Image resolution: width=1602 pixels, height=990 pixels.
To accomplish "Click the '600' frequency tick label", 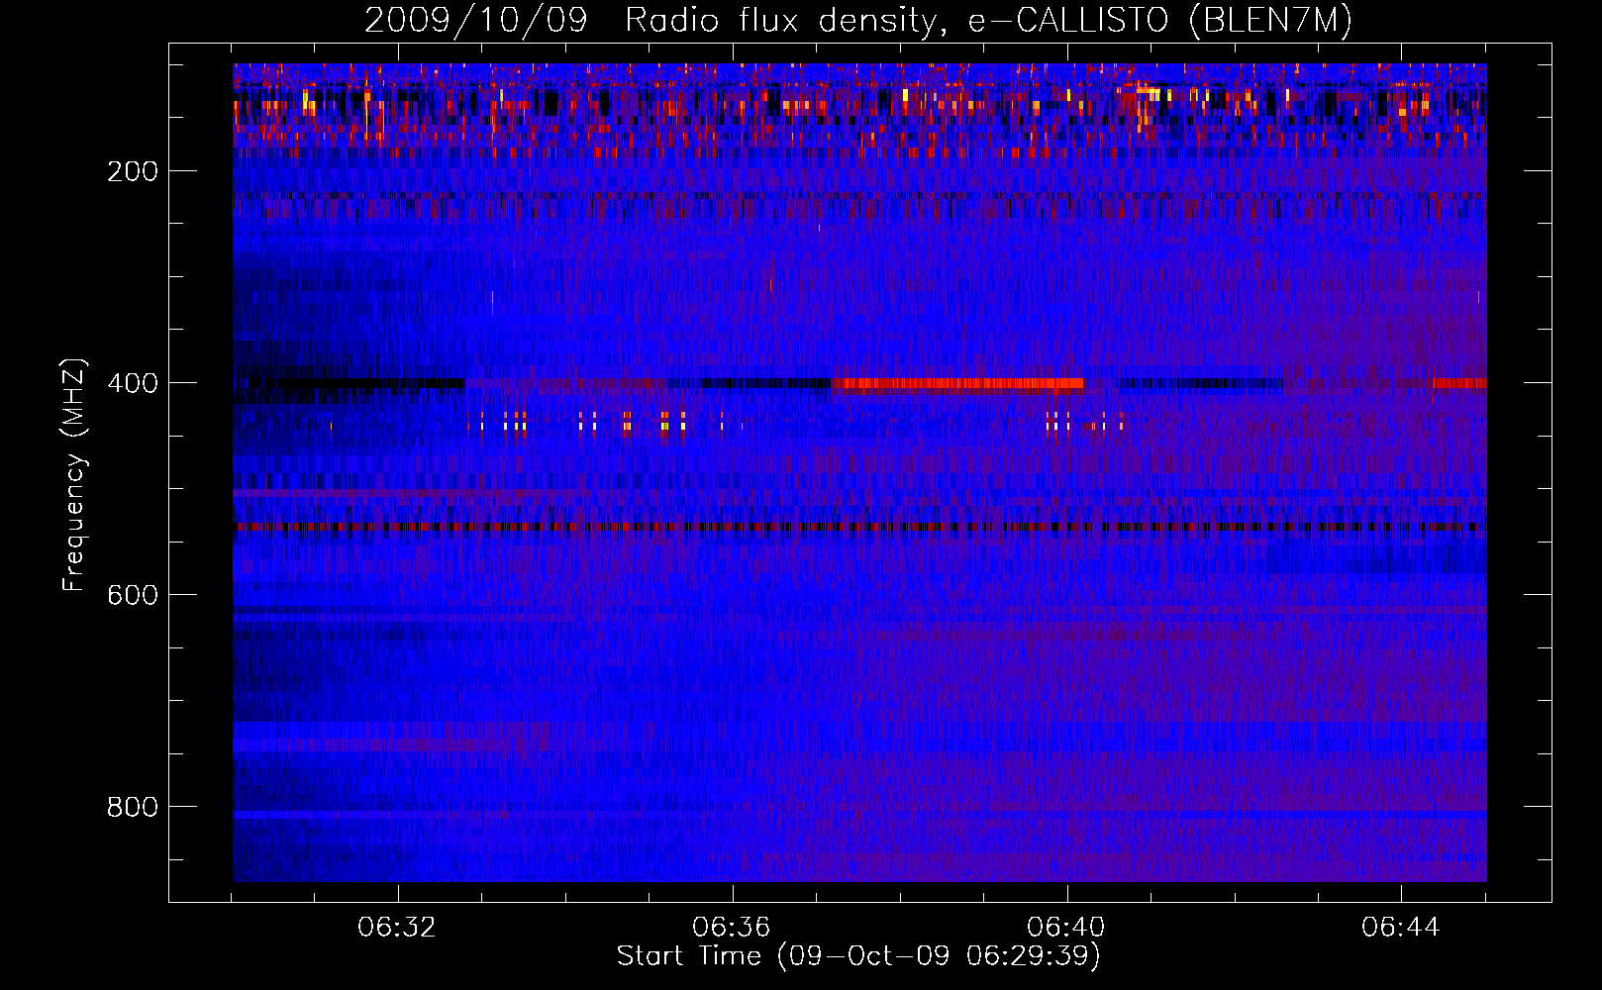I will click(133, 595).
